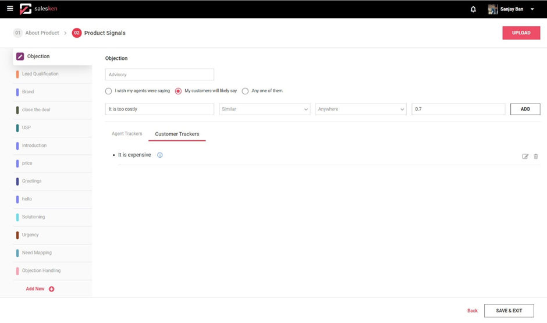Click the Salesken logo

(38, 9)
